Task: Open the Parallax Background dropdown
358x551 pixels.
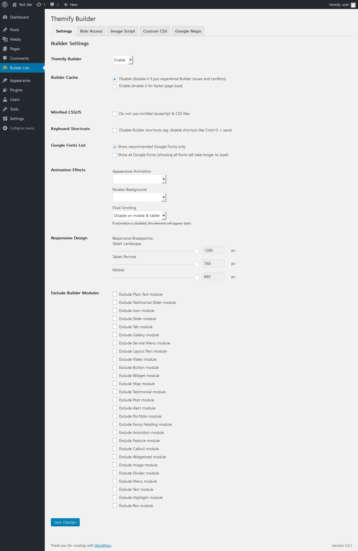Action: (139, 197)
